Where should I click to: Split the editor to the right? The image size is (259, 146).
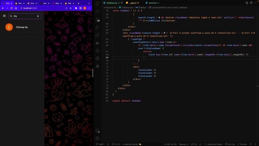[251, 3]
